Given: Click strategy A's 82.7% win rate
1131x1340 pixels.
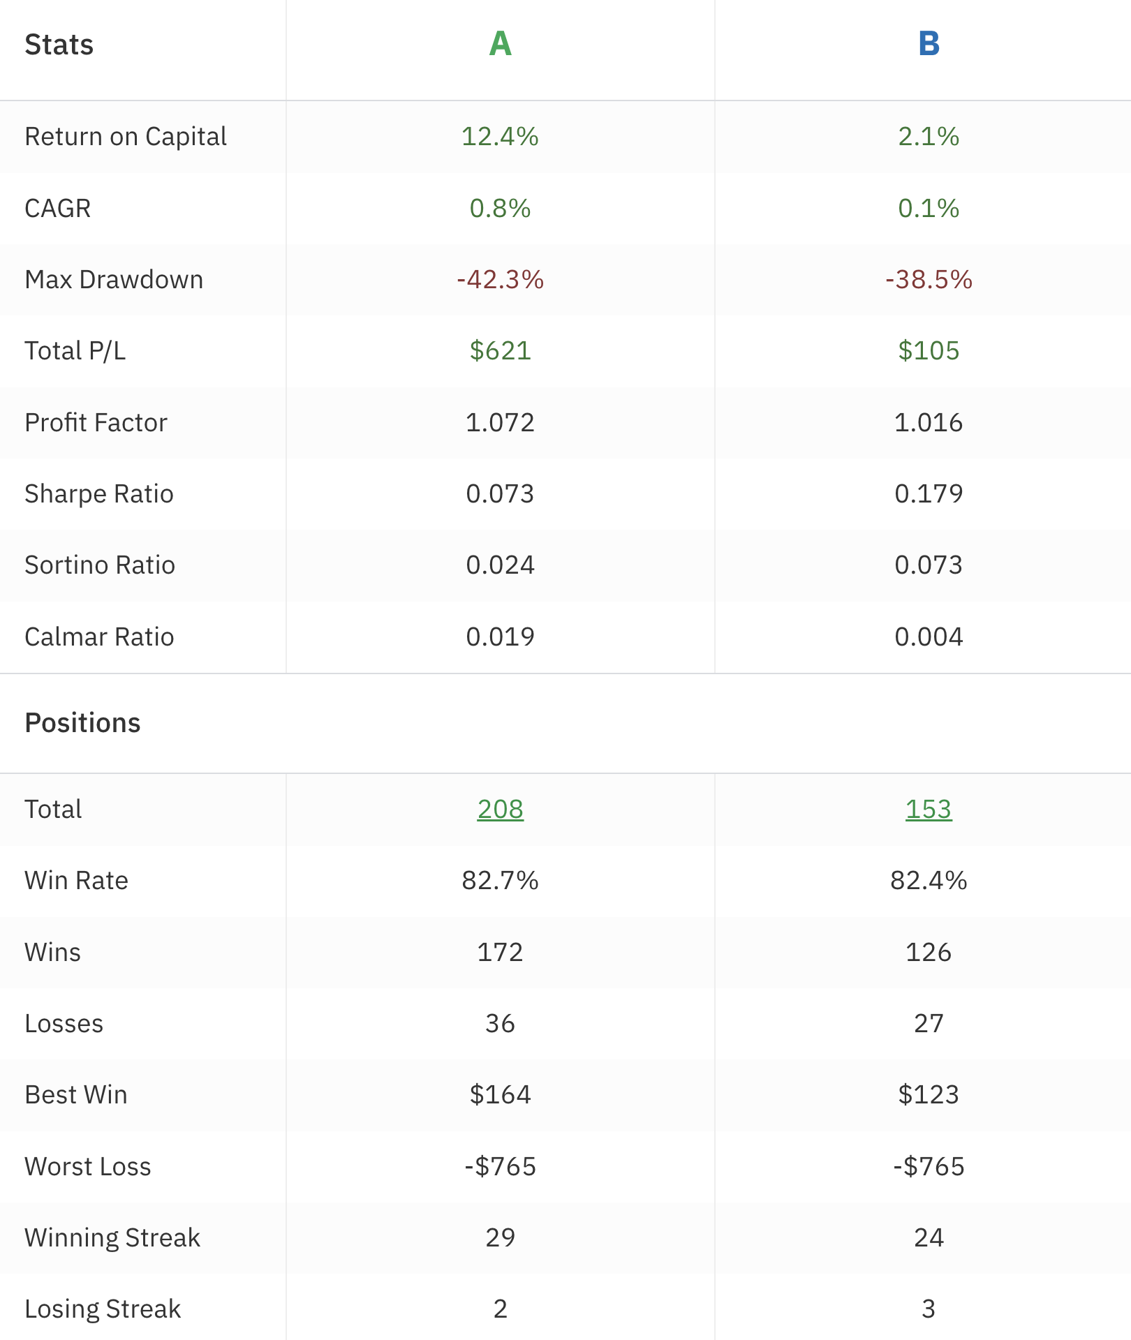Looking at the screenshot, I should 500,881.
